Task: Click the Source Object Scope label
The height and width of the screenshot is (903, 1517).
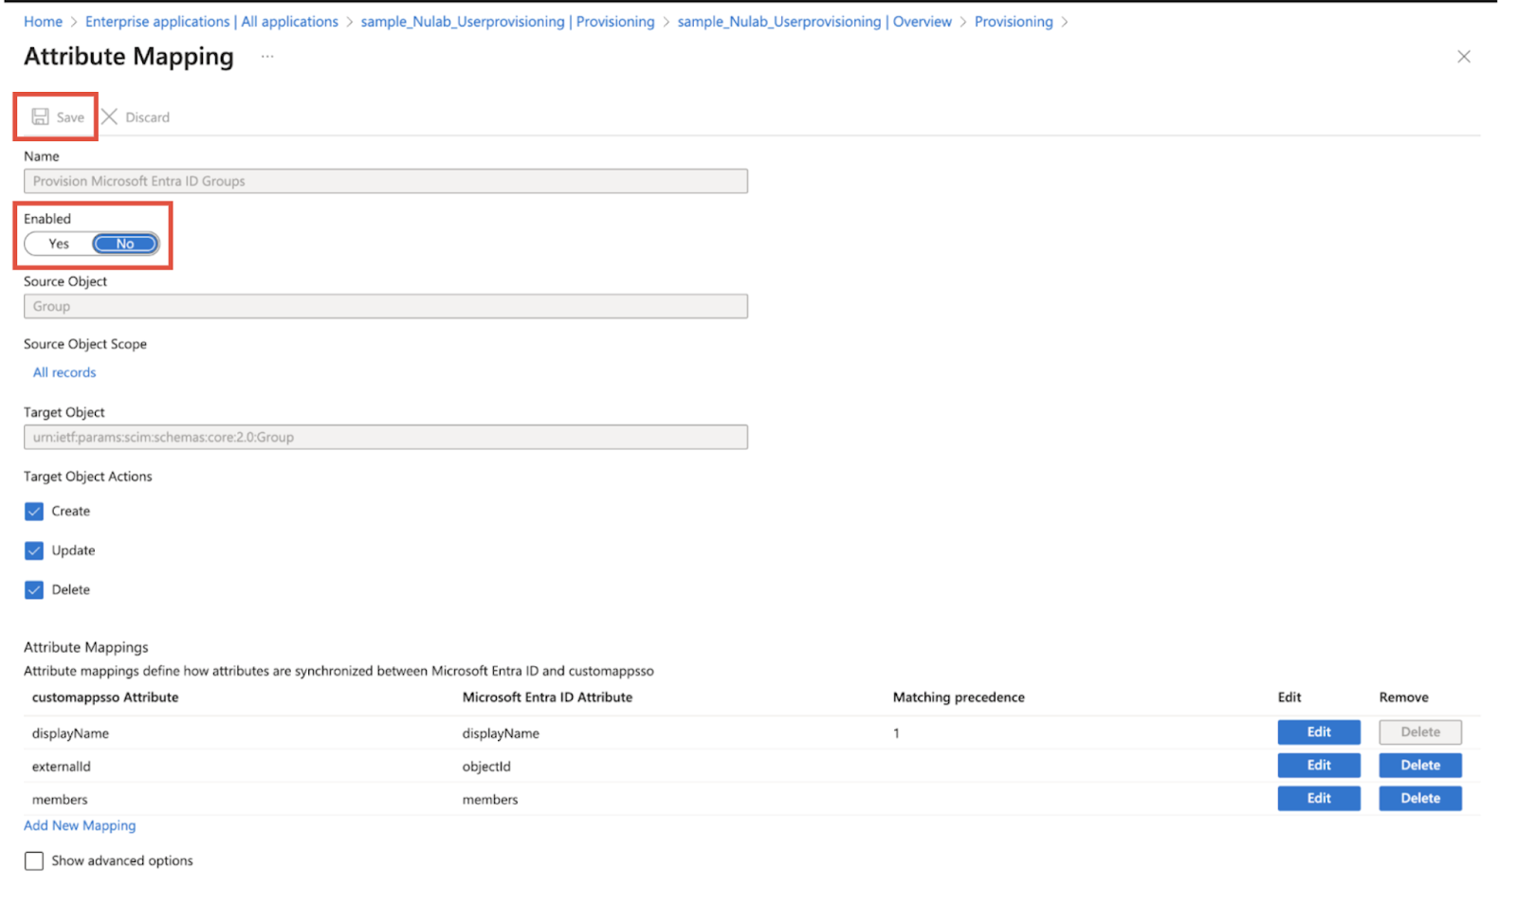Action: click(x=85, y=344)
